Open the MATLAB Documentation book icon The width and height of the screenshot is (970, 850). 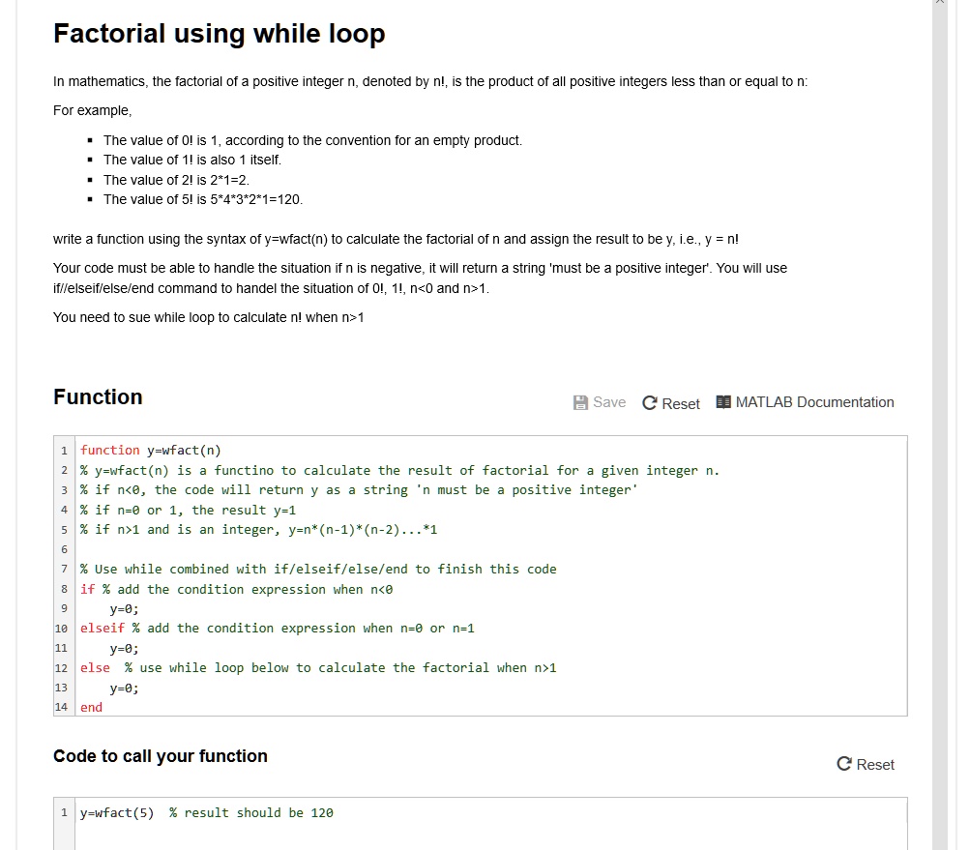pyautogui.click(x=723, y=402)
